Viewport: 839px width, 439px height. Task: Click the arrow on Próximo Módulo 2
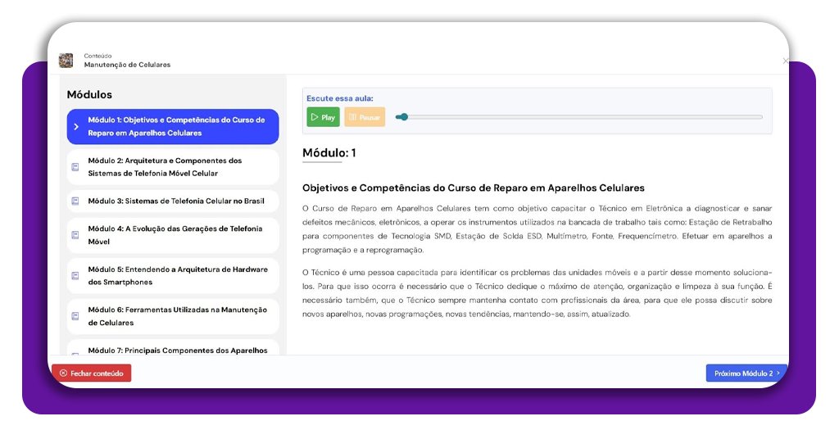[778, 373]
